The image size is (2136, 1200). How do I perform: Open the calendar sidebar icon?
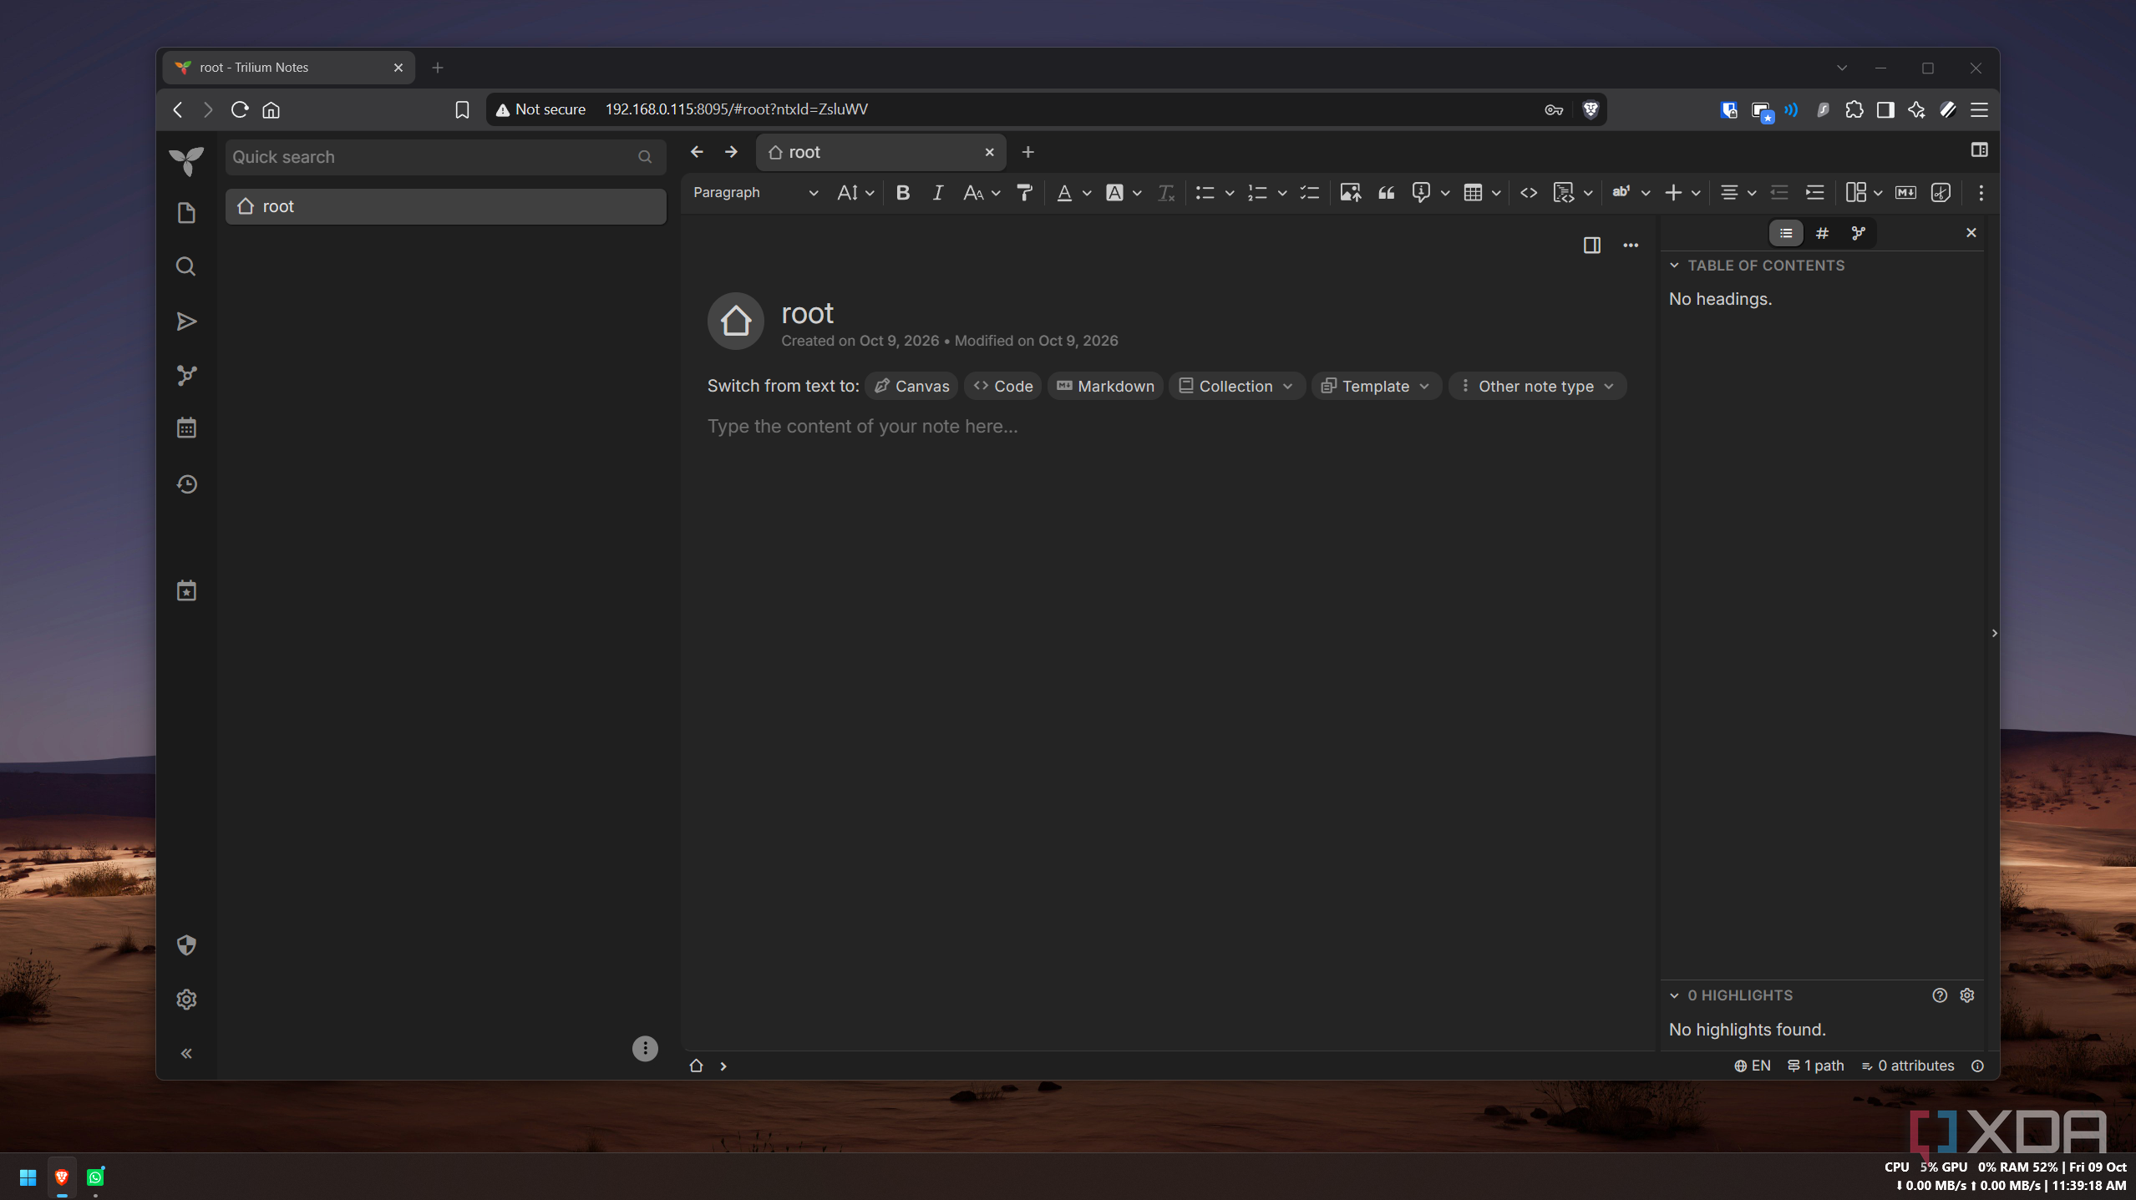tap(186, 428)
